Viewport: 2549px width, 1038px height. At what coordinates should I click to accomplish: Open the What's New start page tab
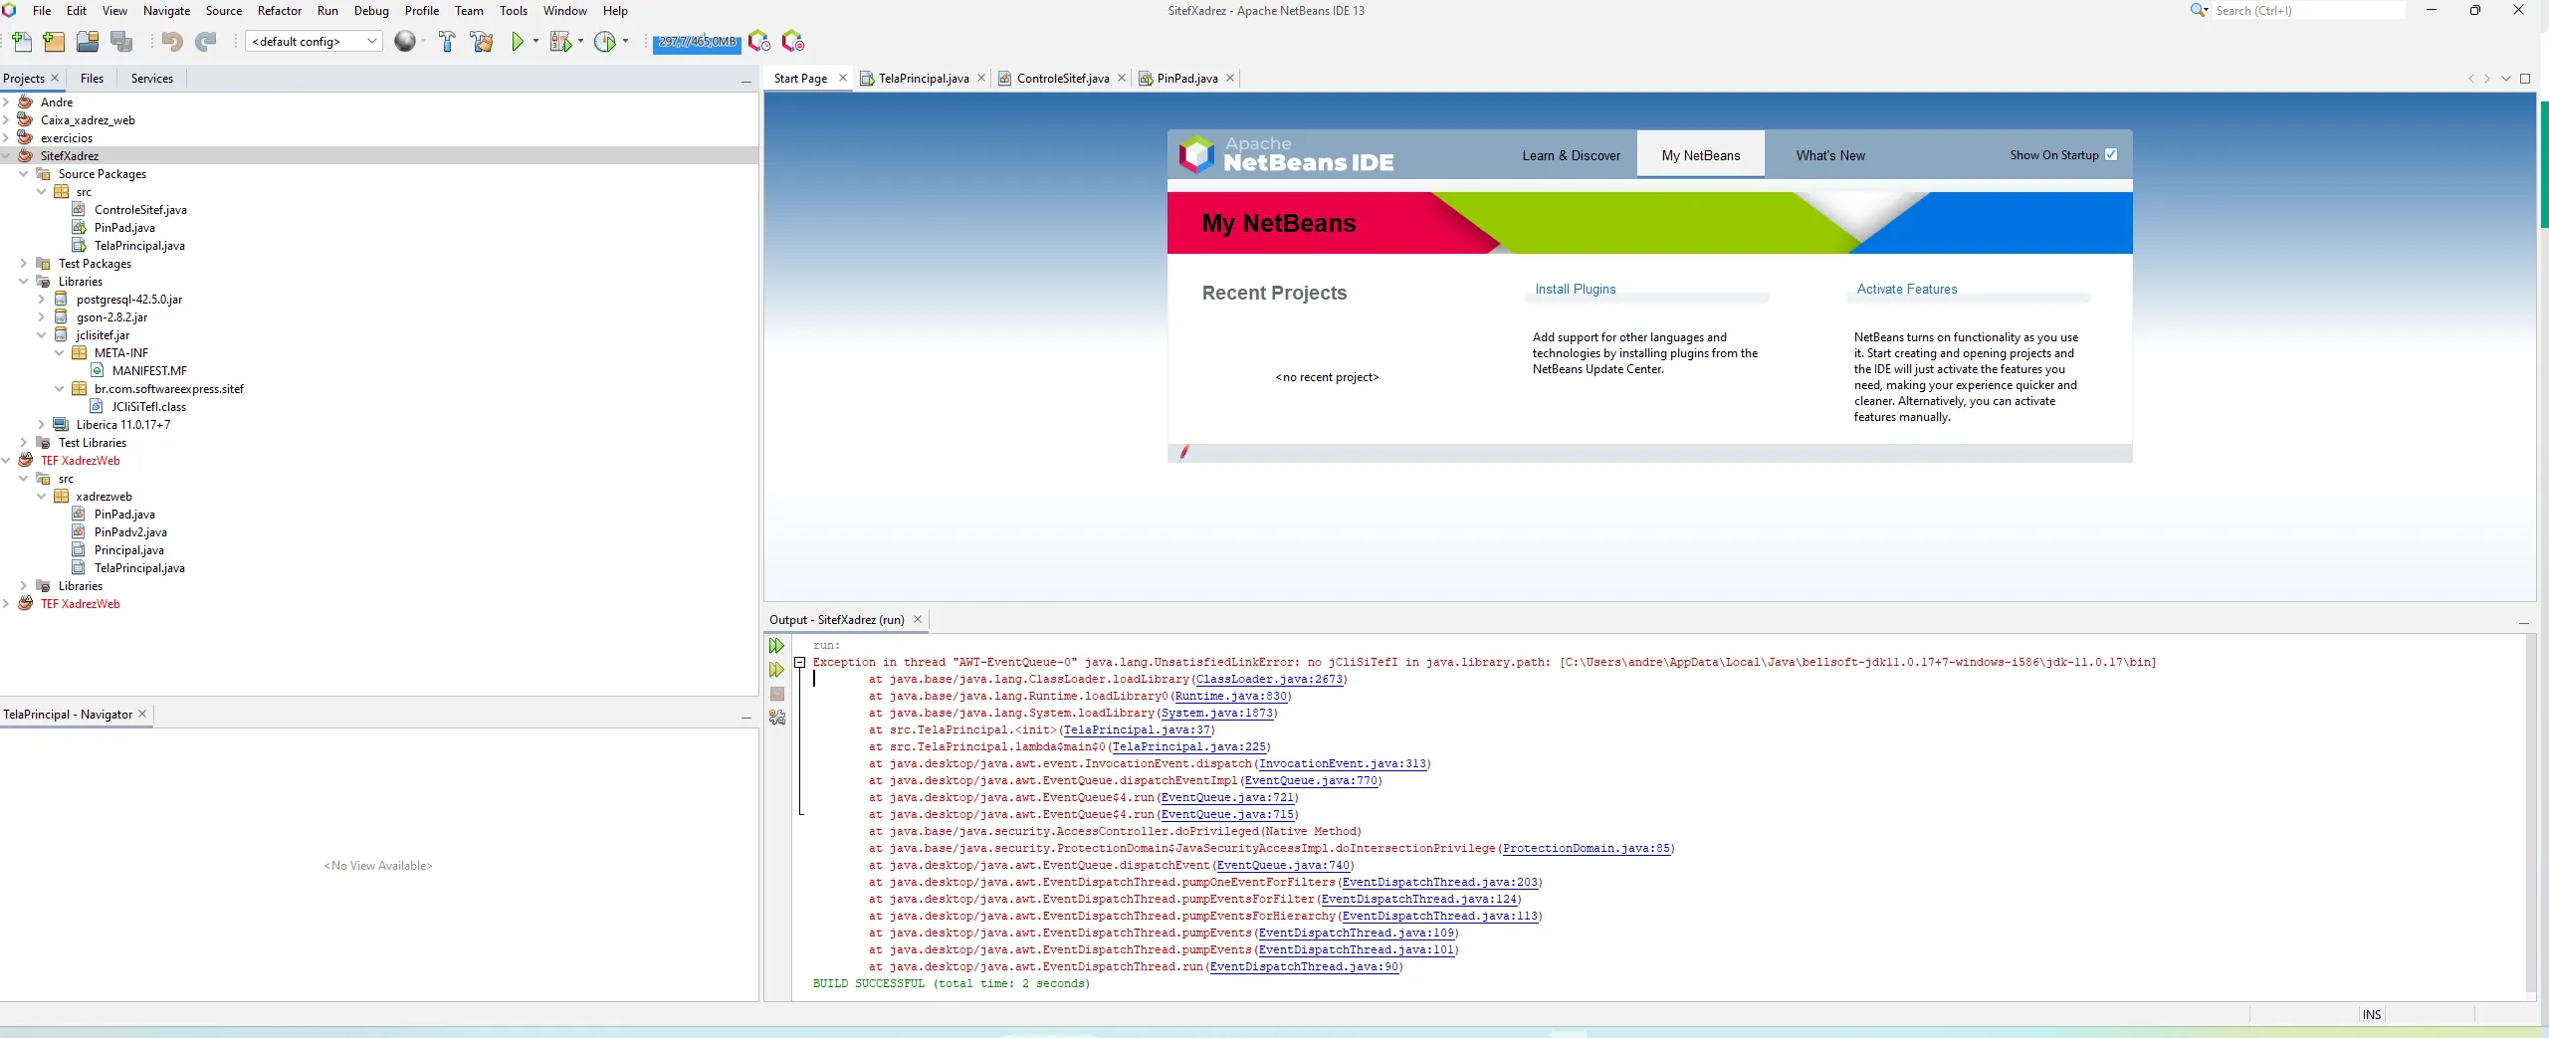point(1830,156)
